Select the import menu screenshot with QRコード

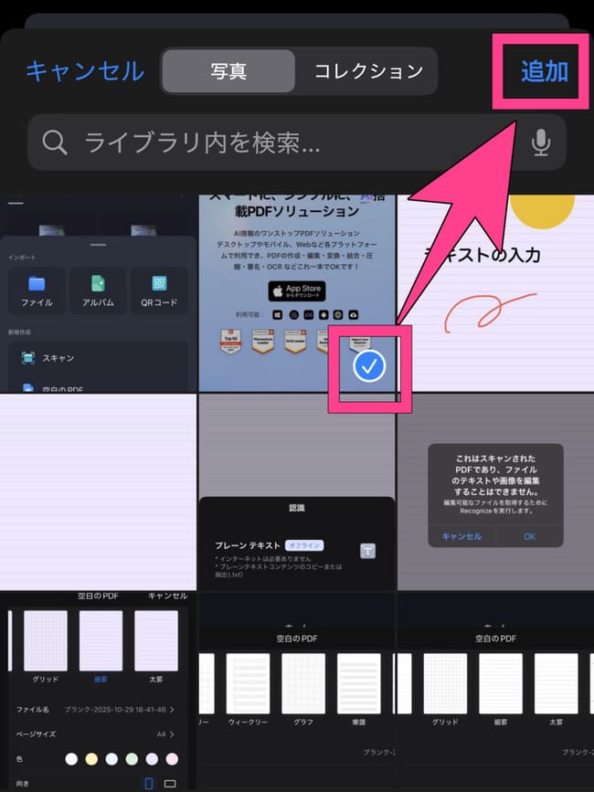pyautogui.click(x=98, y=293)
